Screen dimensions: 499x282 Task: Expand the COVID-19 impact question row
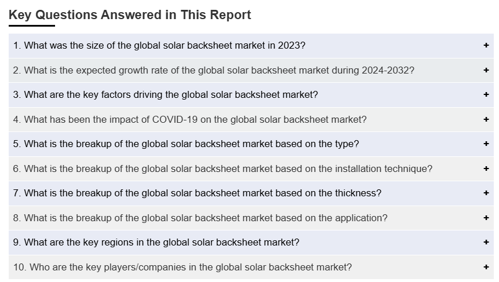[251, 119]
